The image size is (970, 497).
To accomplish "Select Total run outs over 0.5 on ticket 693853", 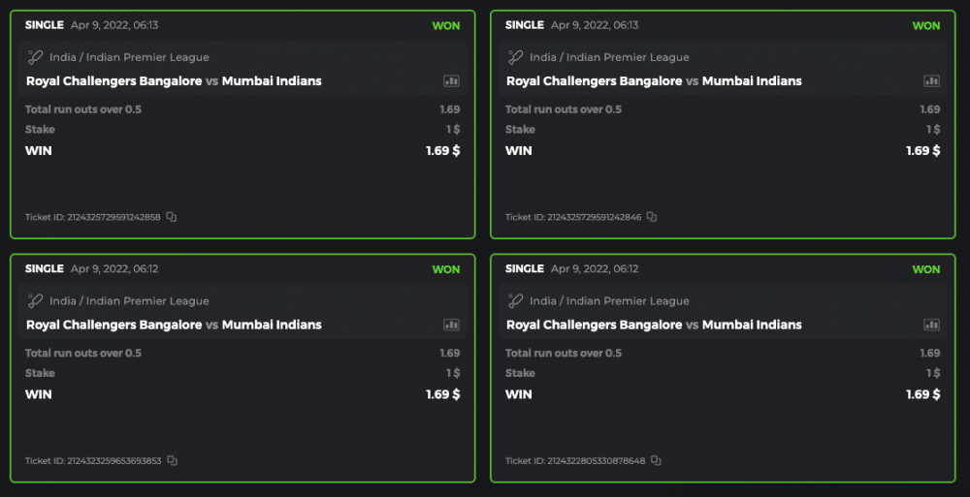I will click(83, 354).
